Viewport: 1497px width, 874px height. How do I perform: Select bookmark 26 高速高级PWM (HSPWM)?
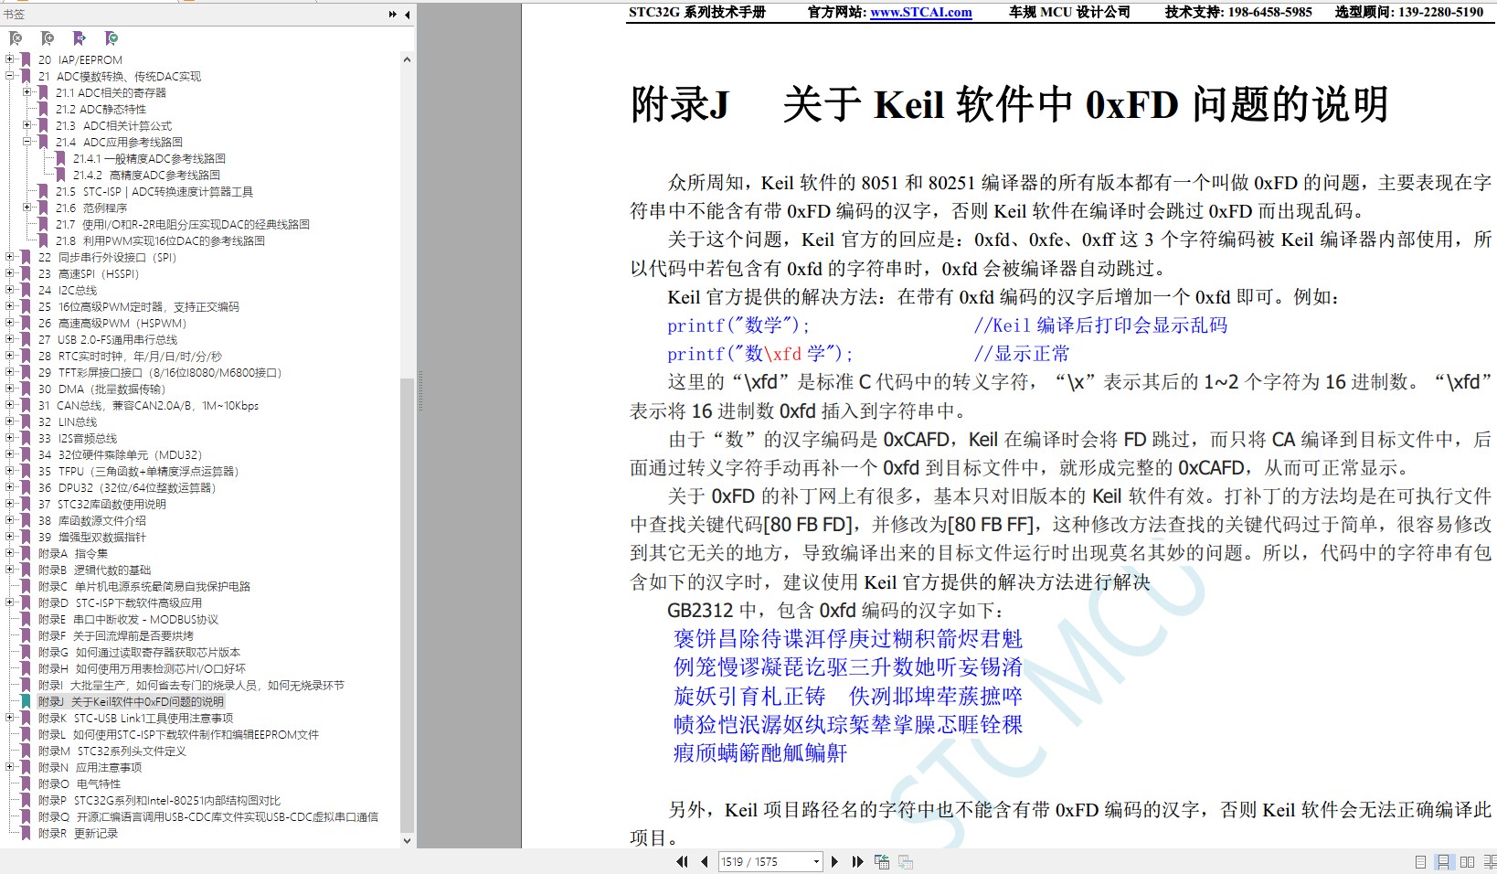pos(112,323)
